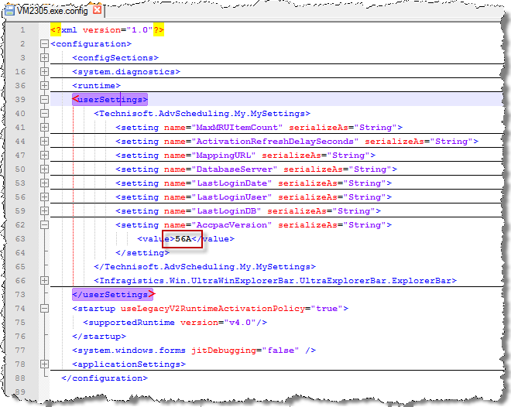Click the "LastLoginDB" name attribute
The image size is (511, 407).
tap(212, 211)
